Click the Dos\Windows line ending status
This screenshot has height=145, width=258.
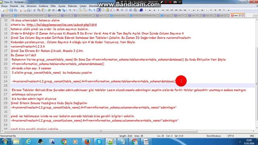[214, 136]
